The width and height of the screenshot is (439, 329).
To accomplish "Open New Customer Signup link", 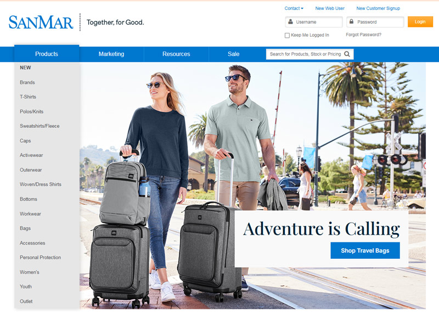I will coord(378,8).
